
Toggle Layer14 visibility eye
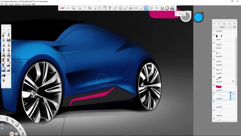tap(214, 76)
